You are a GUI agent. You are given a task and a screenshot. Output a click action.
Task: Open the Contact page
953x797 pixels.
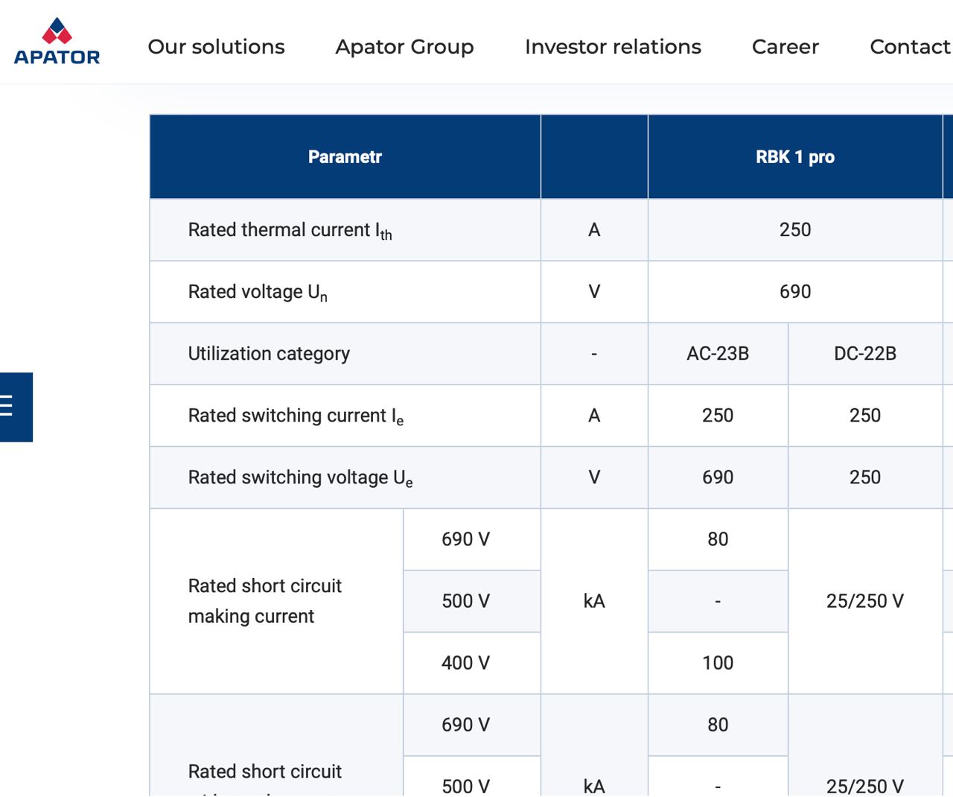coord(911,47)
